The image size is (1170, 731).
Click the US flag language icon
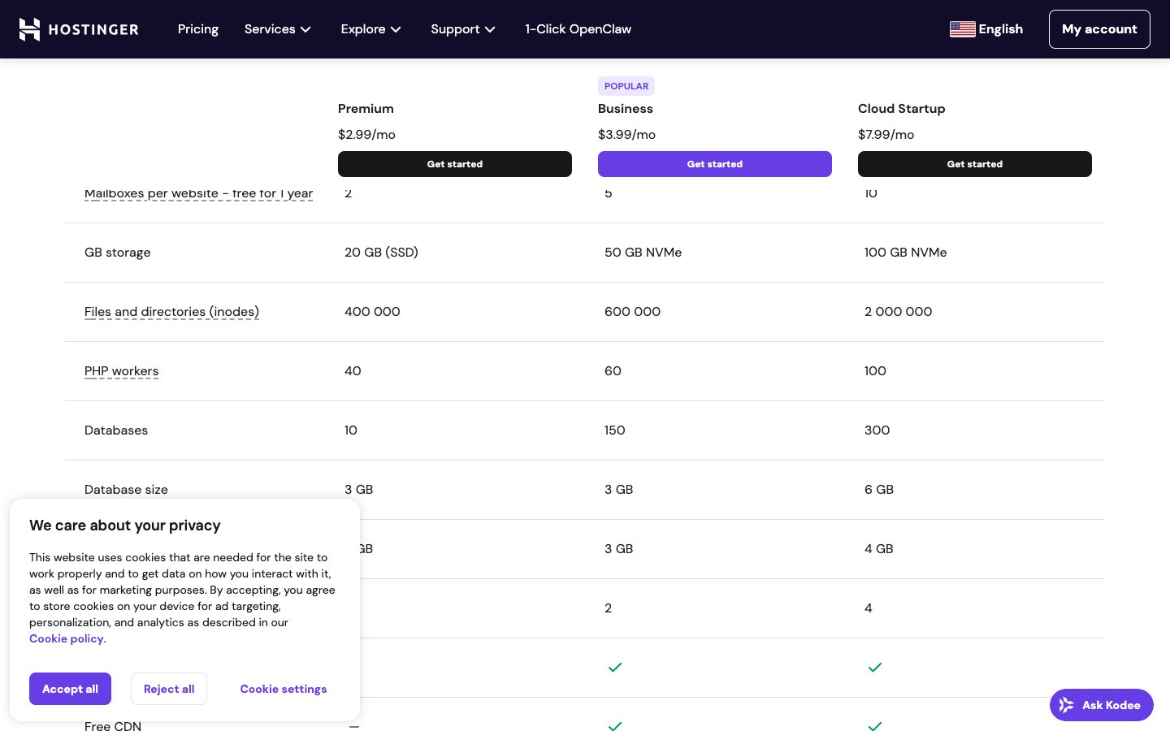pyautogui.click(x=962, y=29)
